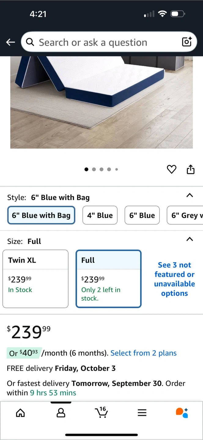Collapse the Size options section
Viewport: 203px width, 440px height.
[190, 239]
